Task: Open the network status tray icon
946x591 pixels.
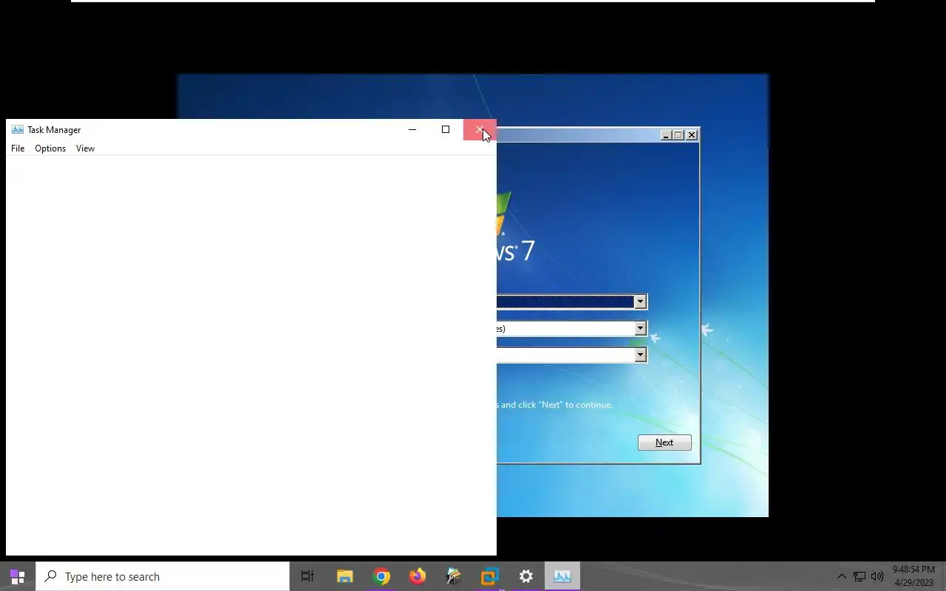Action: pyautogui.click(x=860, y=576)
